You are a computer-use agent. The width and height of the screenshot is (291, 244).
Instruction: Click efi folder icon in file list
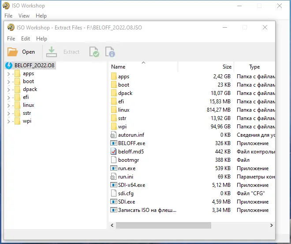click(114, 102)
